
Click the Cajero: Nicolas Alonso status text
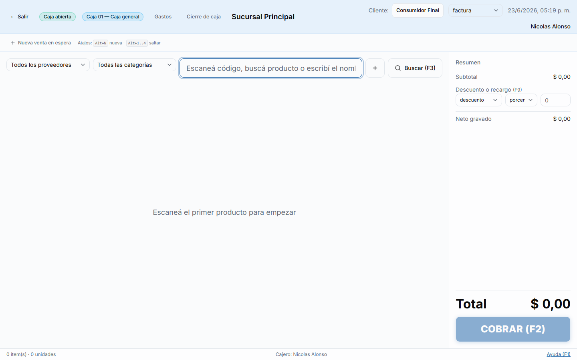tap(301, 354)
